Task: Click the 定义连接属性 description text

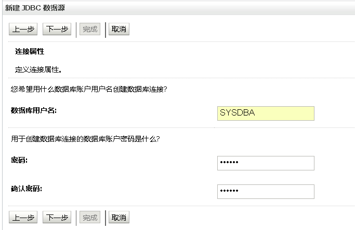Action: (x=38, y=69)
